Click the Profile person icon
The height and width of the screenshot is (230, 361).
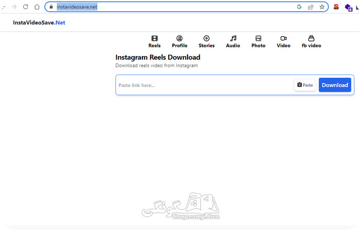click(180, 38)
